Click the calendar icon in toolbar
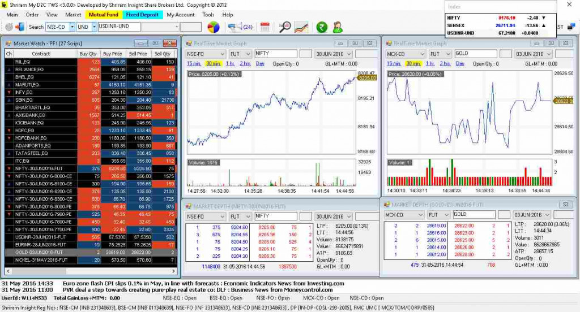 tap(265, 27)
